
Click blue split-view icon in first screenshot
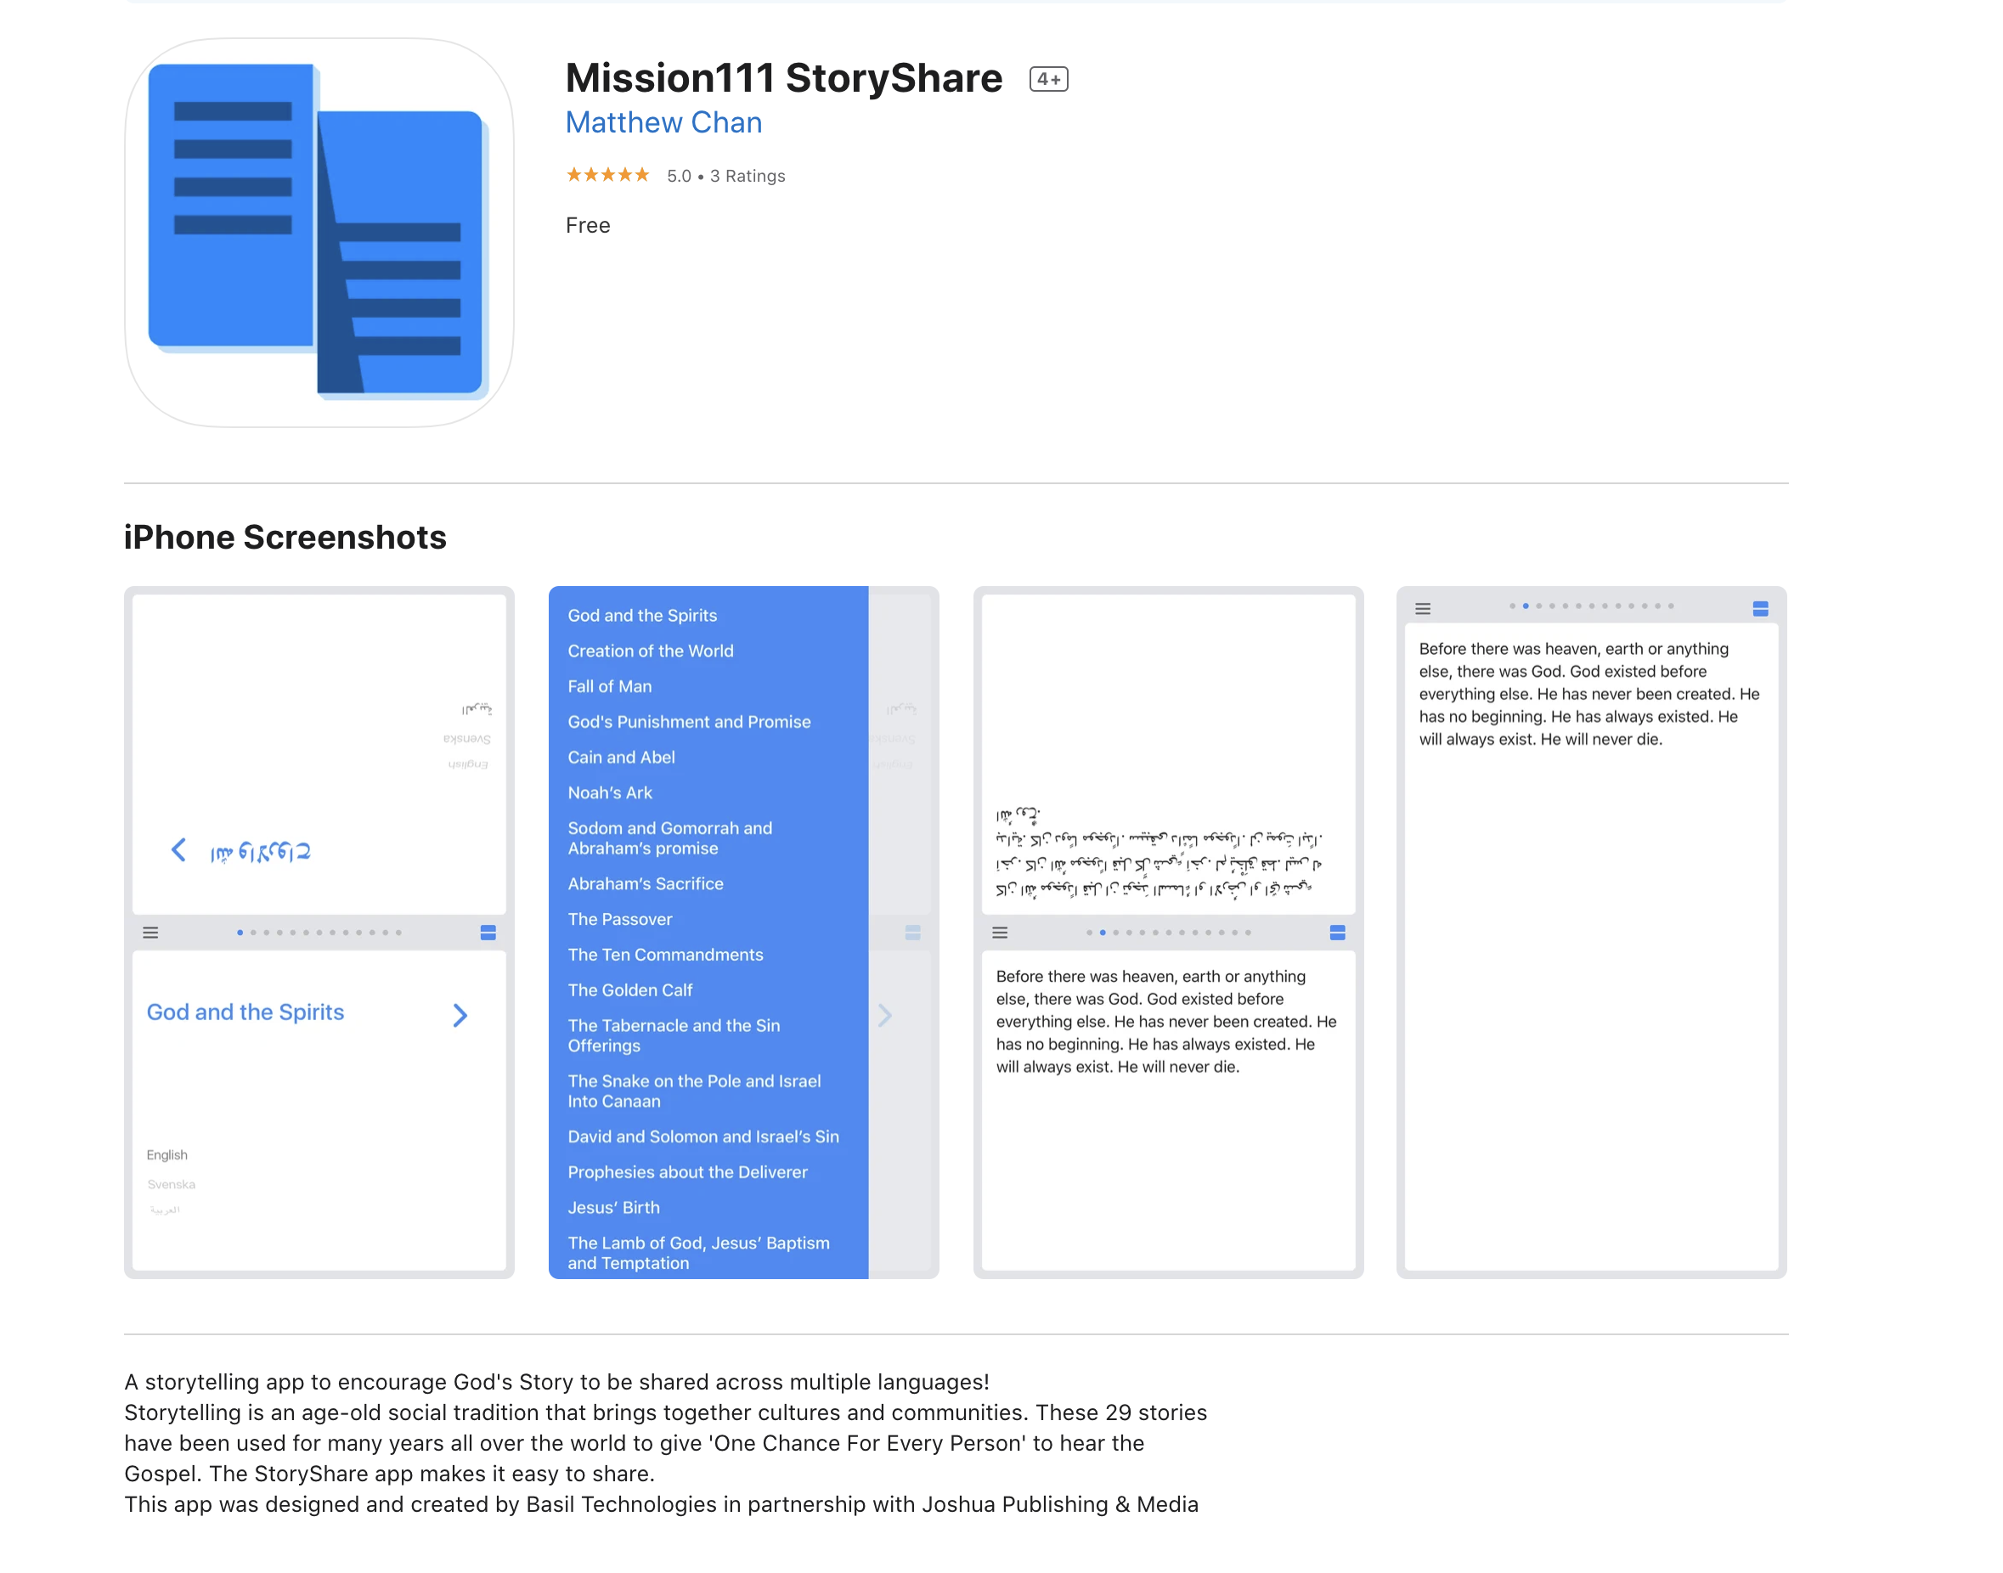pos(488,933)
